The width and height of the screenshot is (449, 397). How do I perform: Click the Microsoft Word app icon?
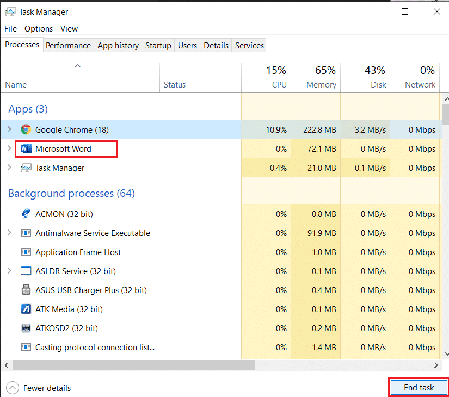tap(26, 148)
